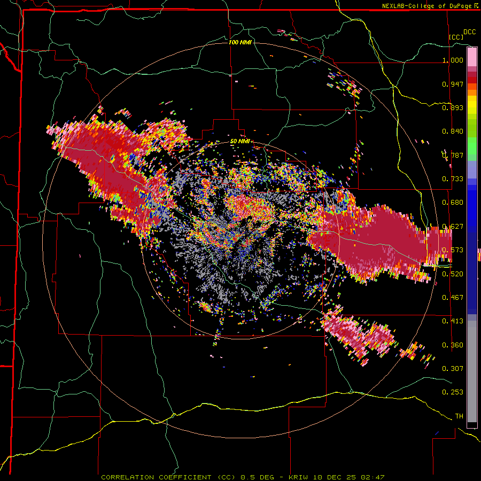Click the 0.520 scale value
Viewport: 481px width, 481px height.
tap(453, 274)
